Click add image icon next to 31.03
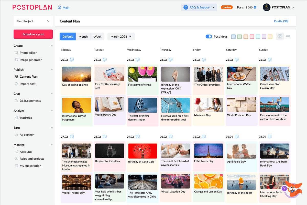Viewport: 307px width, 205px height. click(204, 137)
